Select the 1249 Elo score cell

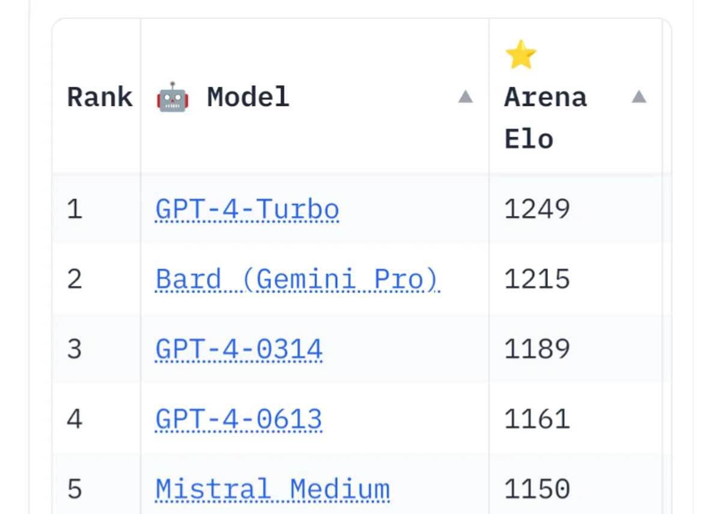click(537, 210)
